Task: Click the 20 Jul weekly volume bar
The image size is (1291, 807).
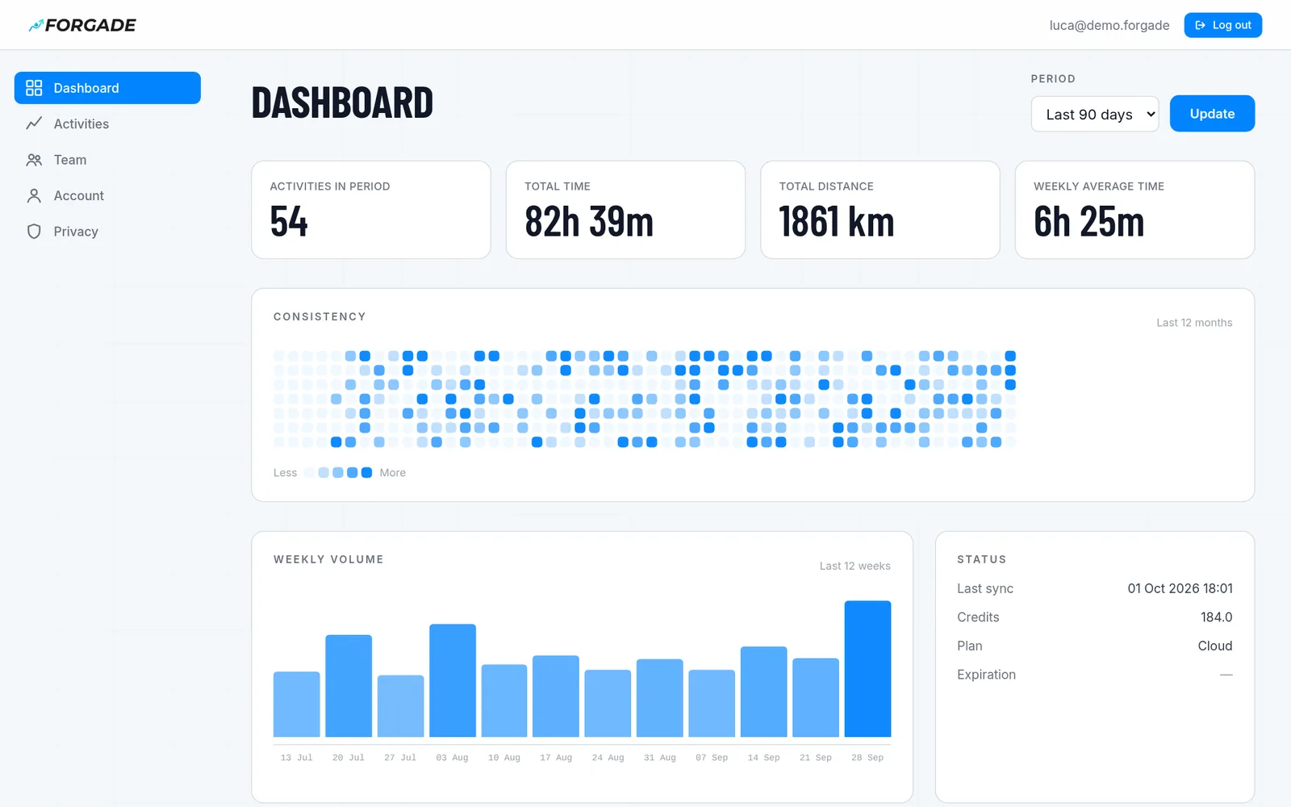Action: click(349, 686)
